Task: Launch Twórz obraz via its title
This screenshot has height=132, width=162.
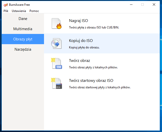Action: [79, 61]
